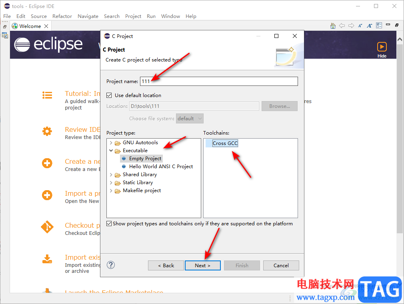404x304 pixels.
Task: Go forward with Welcome navigate-forward arrow
Action: click(x=351, y=26)
